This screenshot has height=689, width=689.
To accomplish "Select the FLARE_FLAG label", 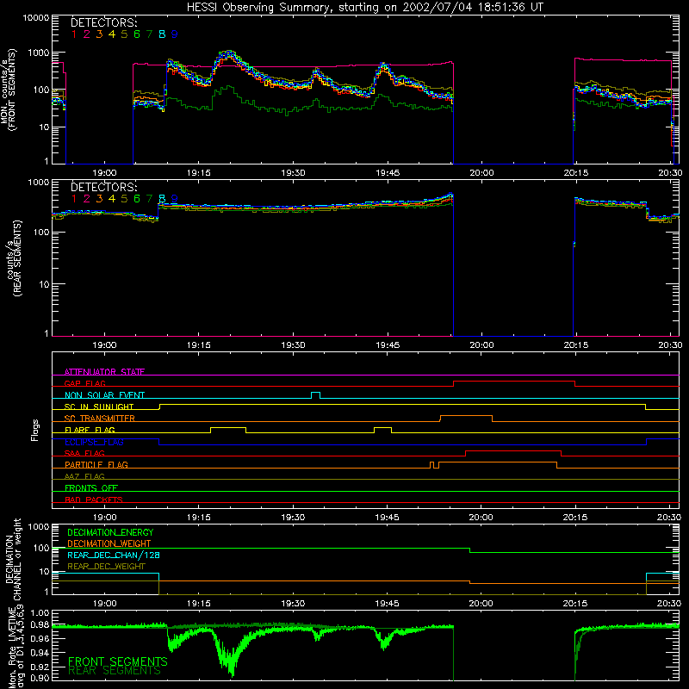I will pyautogui.click(x=90, y=430).
